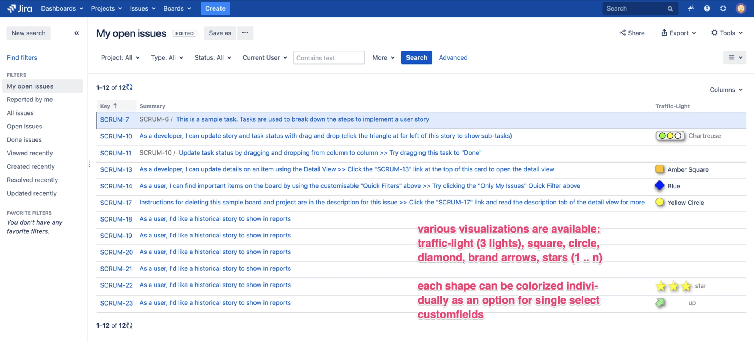The image size is (754, 342).
Task: Open issue SCRUM-7 key link
Action: pos(115,119)
